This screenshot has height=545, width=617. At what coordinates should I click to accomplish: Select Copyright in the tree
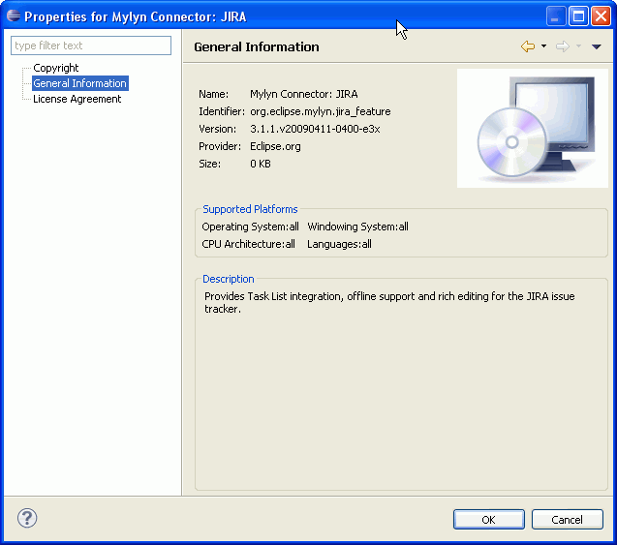(56, 68)
